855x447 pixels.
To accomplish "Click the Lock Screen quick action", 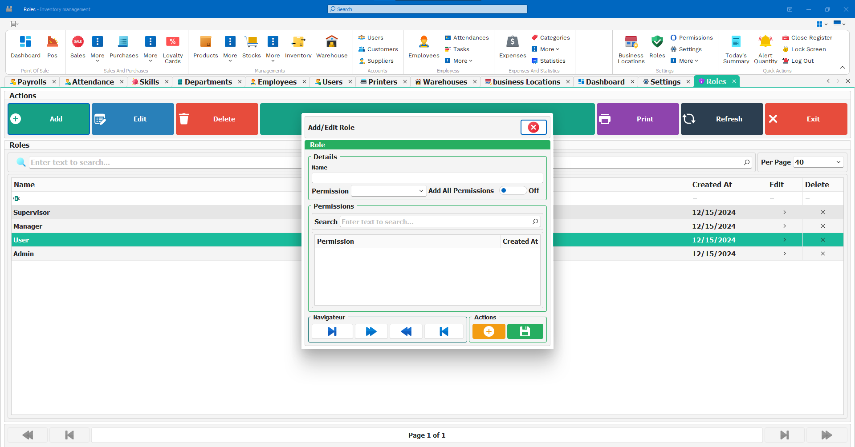I will pos(804,49).
